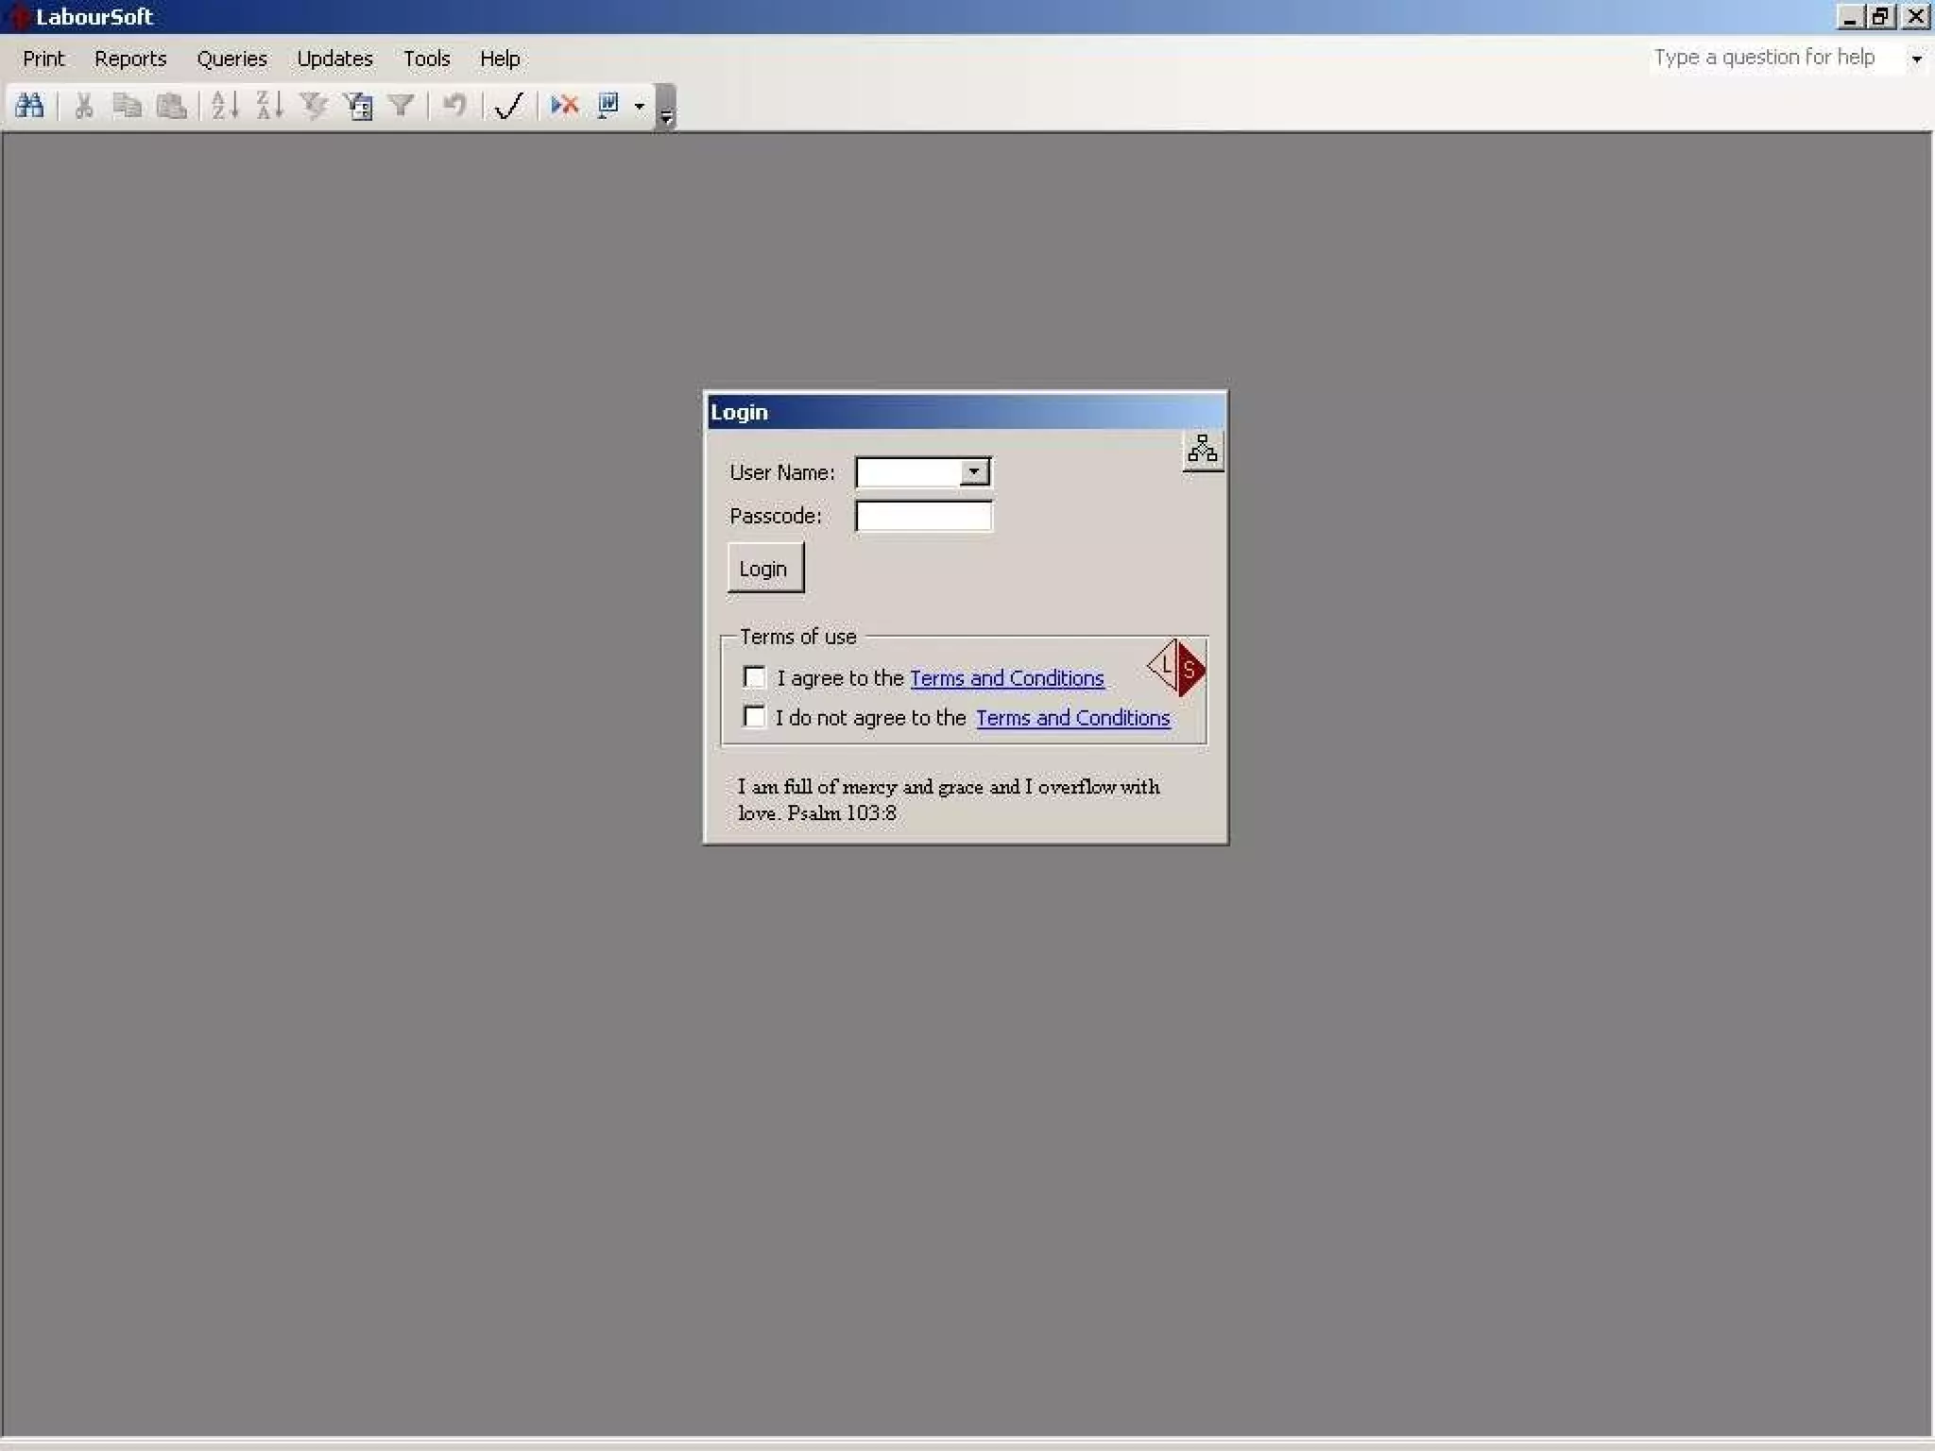Open the Word icon dropdown arrow

(640, 106)
